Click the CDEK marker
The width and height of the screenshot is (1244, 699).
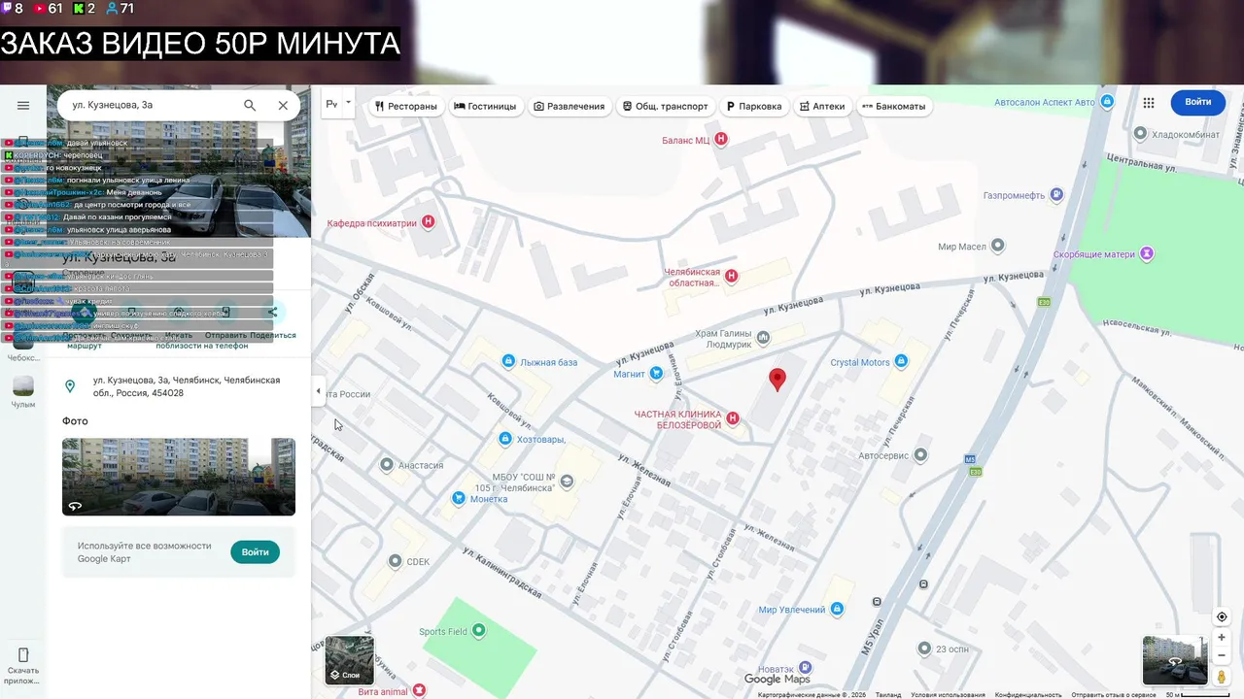(x=395, y=561)
